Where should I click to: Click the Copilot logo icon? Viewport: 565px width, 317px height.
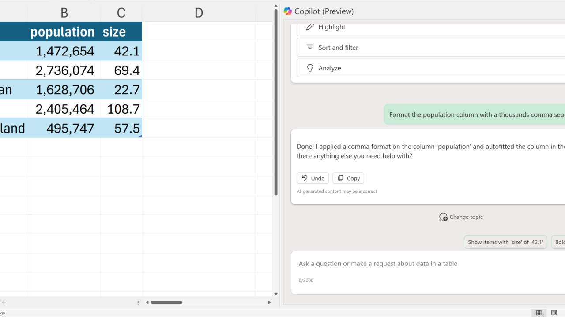pyautogui.click(x=288, y=11)
